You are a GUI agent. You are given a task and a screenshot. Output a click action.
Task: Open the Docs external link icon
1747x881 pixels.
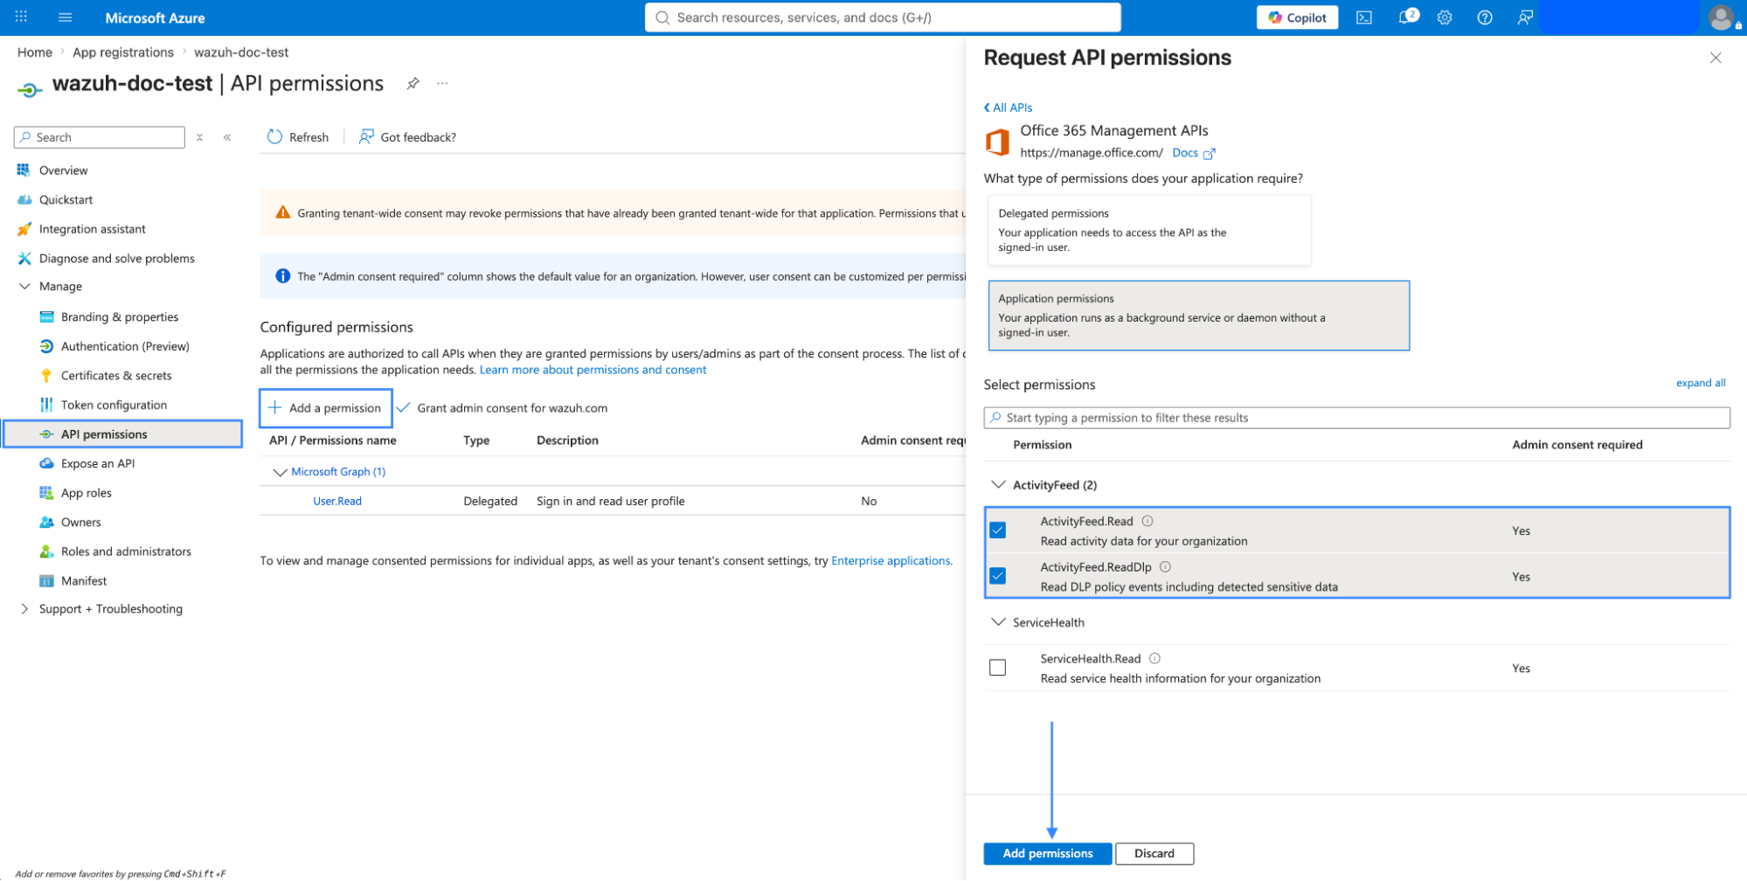click(1210, 154)
